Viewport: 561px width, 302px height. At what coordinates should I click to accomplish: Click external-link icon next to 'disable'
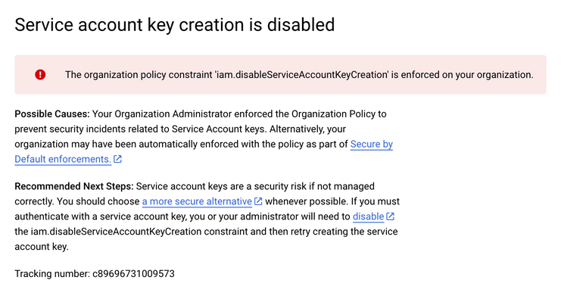click(x=391, y=216)
